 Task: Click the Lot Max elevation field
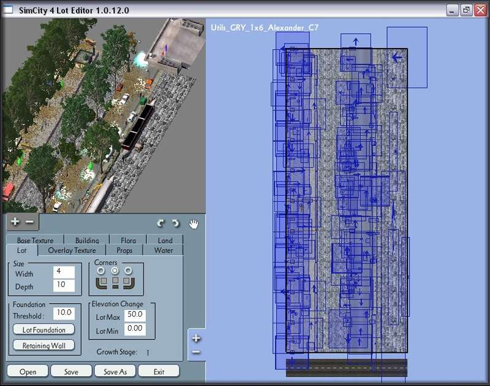pos(135,315)
